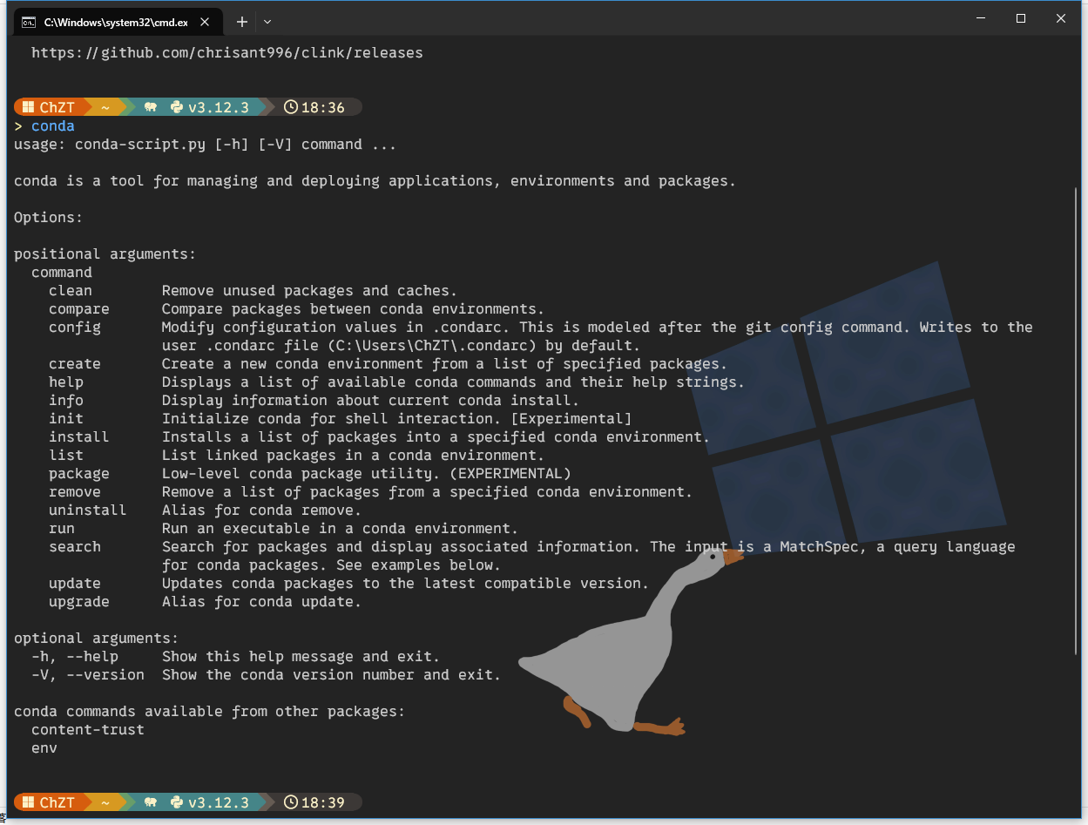1088x825 pixels.
Task: Open a new tab with the plus button
Action: point(242,21)
